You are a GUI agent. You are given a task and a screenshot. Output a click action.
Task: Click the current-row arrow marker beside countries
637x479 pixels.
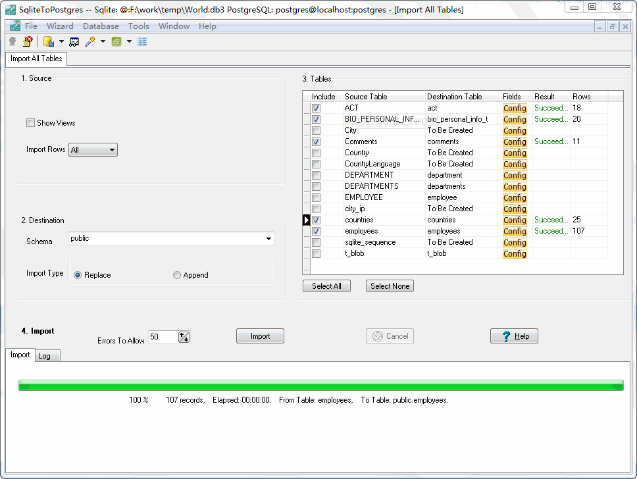click(x=306, y=220)
